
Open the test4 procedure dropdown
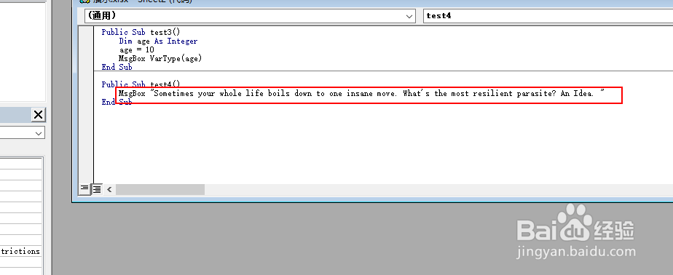click(548, 16)
